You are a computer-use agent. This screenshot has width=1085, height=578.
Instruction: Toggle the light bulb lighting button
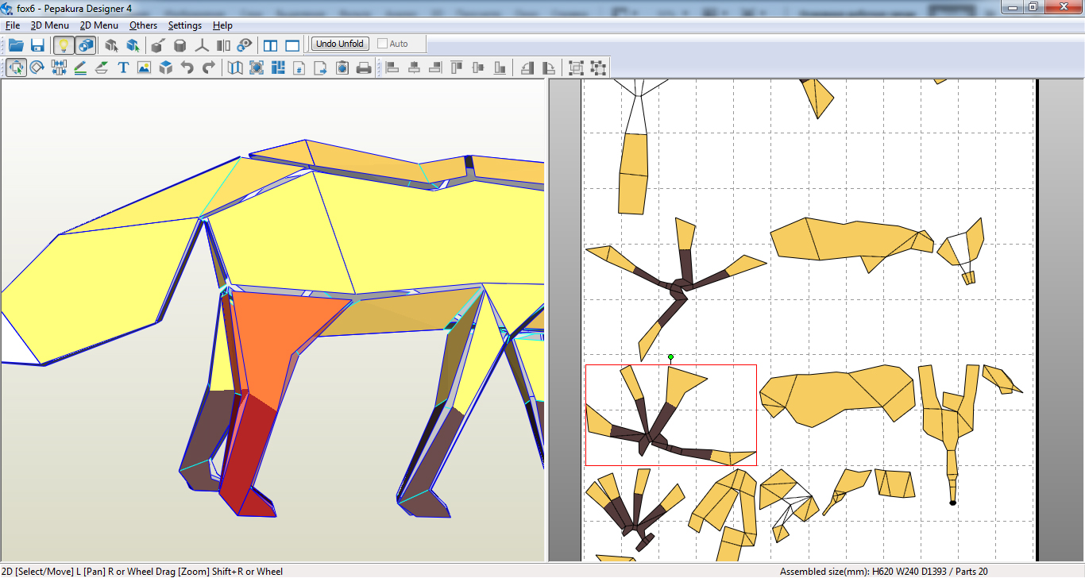click(64, 44)
